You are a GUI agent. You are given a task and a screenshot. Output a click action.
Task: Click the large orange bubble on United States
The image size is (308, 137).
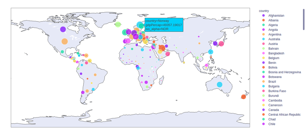click(x=64, y=42)
